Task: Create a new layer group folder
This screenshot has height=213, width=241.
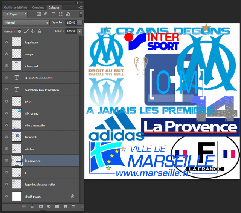Action: 57,206
